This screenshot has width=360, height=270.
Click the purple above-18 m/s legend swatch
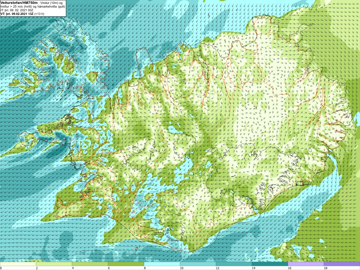coord(342,264)
